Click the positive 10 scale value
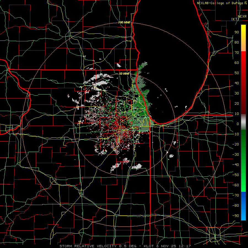This screenshot has height=248, width=248. [237, 114]
